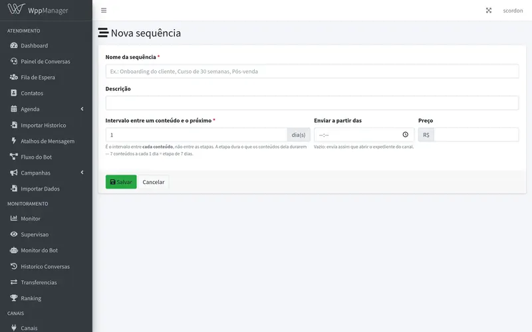Click the Supervisao eye icon

(x=13, y=234)
